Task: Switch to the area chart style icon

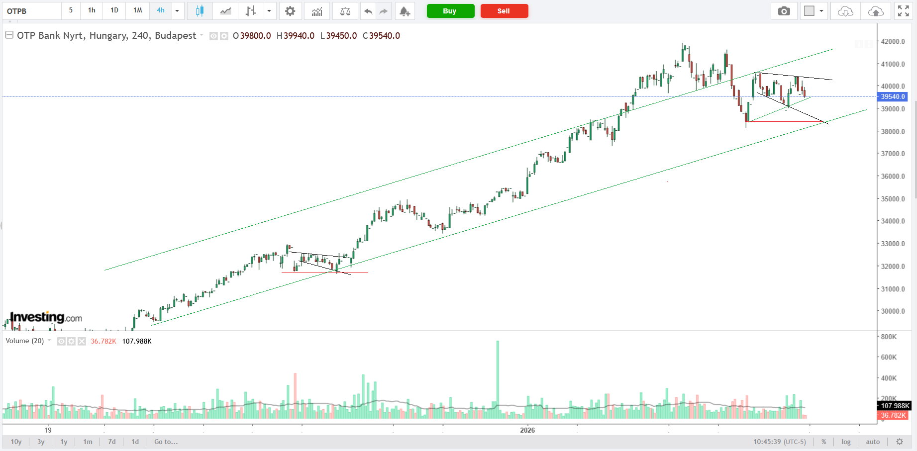Action: coord(225,11)
